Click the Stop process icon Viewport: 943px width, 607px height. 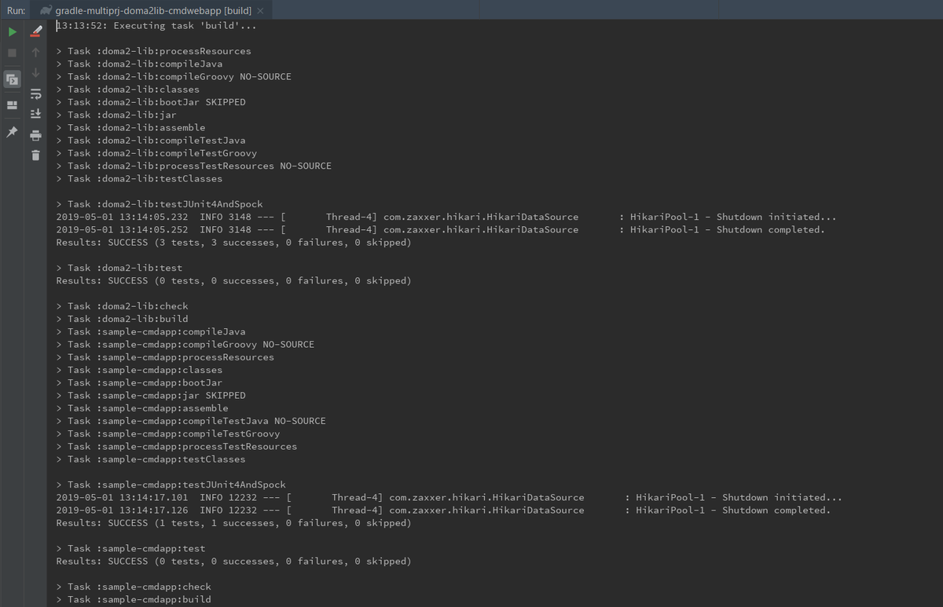click(x=11, y=52)
